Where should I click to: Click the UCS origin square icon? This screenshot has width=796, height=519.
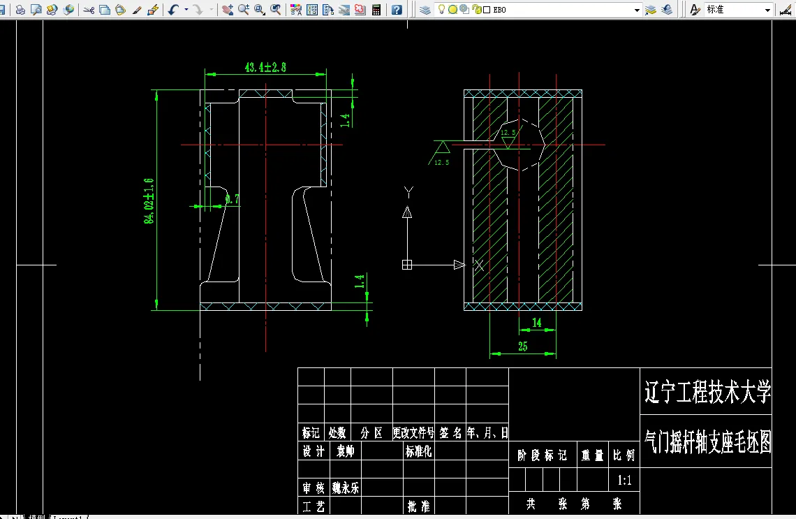coord(407,265)
